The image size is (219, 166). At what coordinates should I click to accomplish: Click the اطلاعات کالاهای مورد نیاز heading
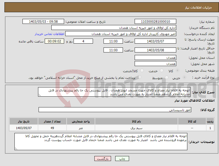tap(194, 100)
